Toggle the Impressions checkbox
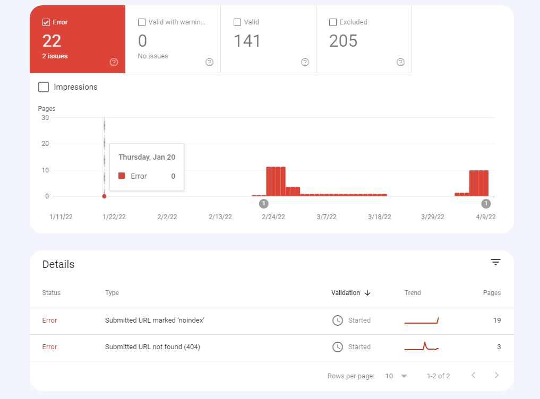Viewport: 540px width, 399px height. pos(44,87)
